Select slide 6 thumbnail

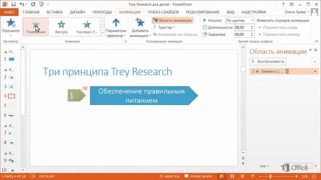click(12, 115)
